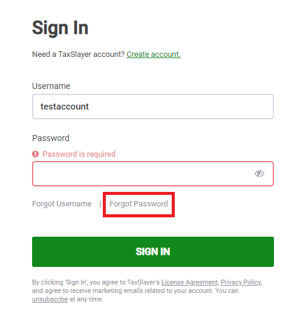This screenshot has height=319, width=306.
Task: Click the 'Need a TaxSlayer account?' text
Action: pos(78,54)
